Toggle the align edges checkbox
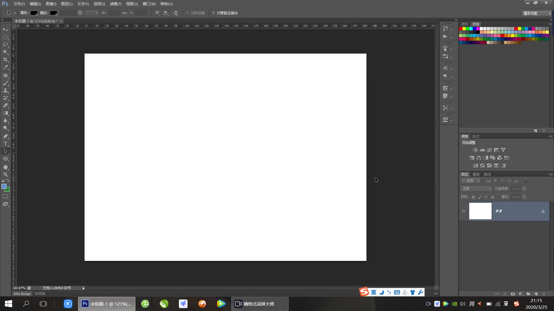The height and width of the screenshot is (311, 554). pyautogui.click(x=188, y=13)
